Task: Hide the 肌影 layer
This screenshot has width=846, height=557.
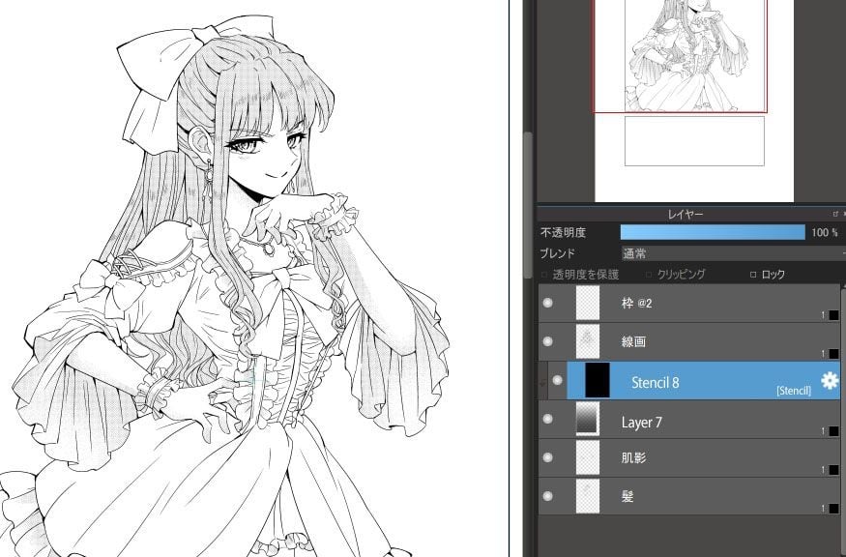Action: click(x=547, y=457)
